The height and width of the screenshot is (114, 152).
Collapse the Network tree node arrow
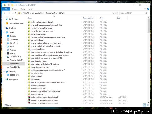click(x=4, y=72)
